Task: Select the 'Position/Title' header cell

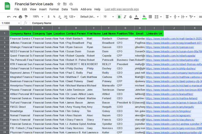Action: point(125,33)
